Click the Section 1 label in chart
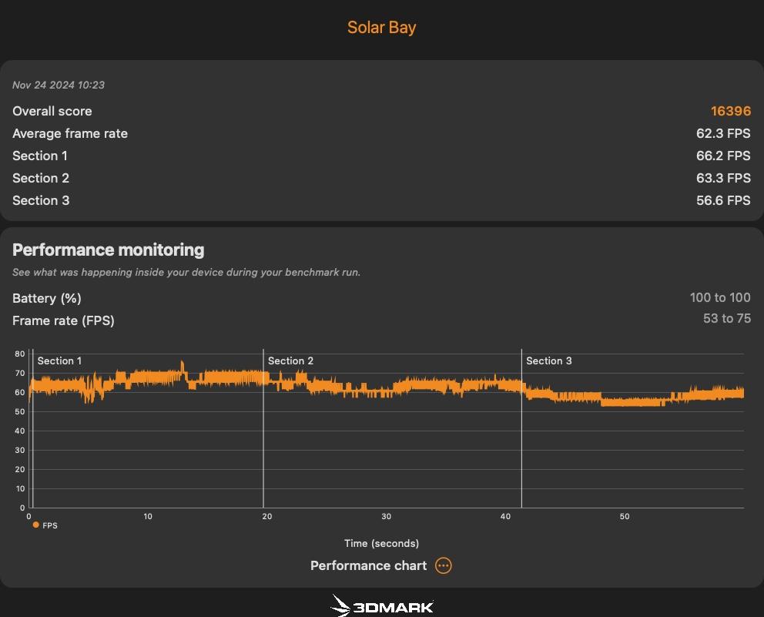The width and height of the screenshot is (764, 617). click(x=59, y=360)
